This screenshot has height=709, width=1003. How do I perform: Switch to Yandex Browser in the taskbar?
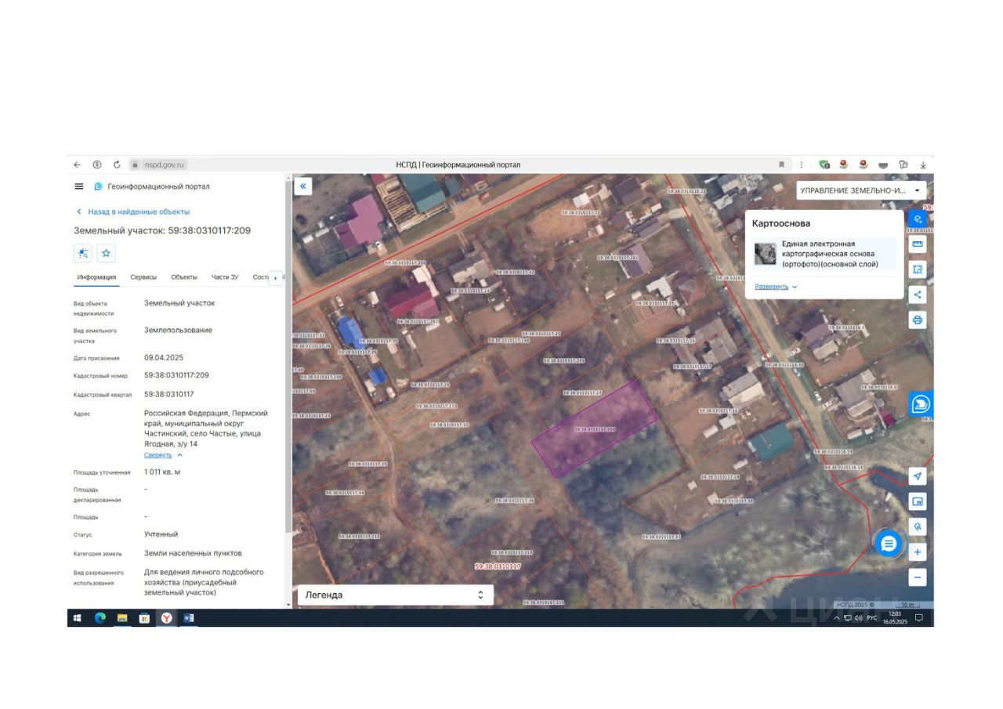167,618
